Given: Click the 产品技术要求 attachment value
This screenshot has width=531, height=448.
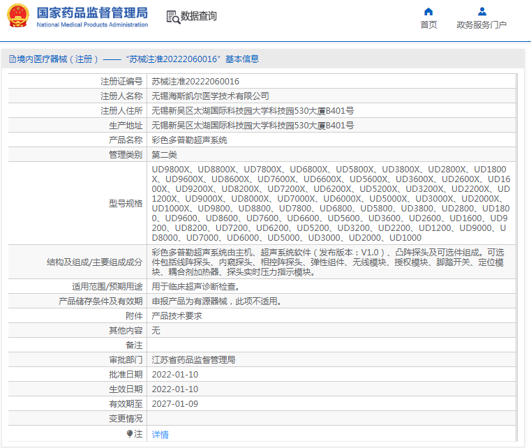Looking at the screenshot, I should (x=177, y=315).
